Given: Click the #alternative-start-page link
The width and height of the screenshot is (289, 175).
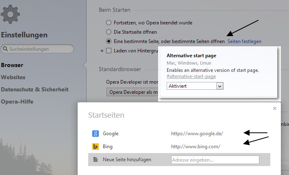Looking at the screenshot, I should pos(191,76).
